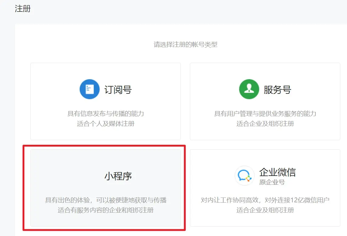Click empty space left of 小程序 title

(67, 176)
